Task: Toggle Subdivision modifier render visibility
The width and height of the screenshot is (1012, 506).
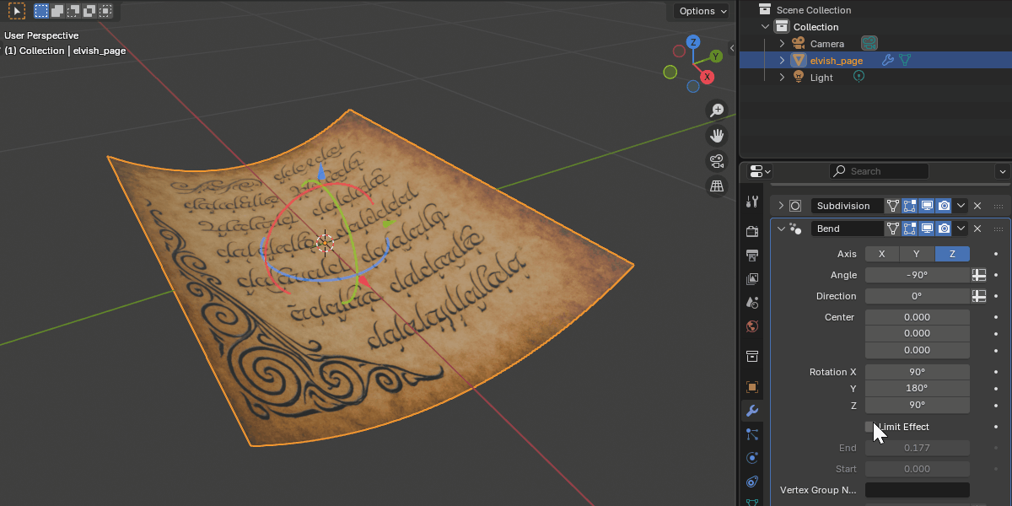Action: coord(945,206)
